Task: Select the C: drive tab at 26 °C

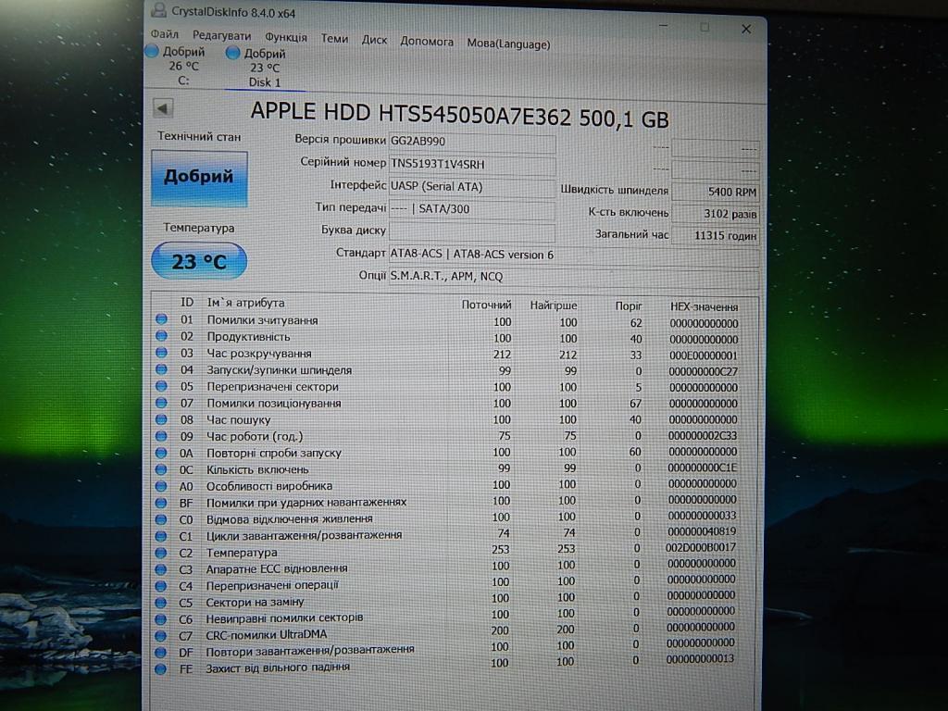Action: pos(179,66)
